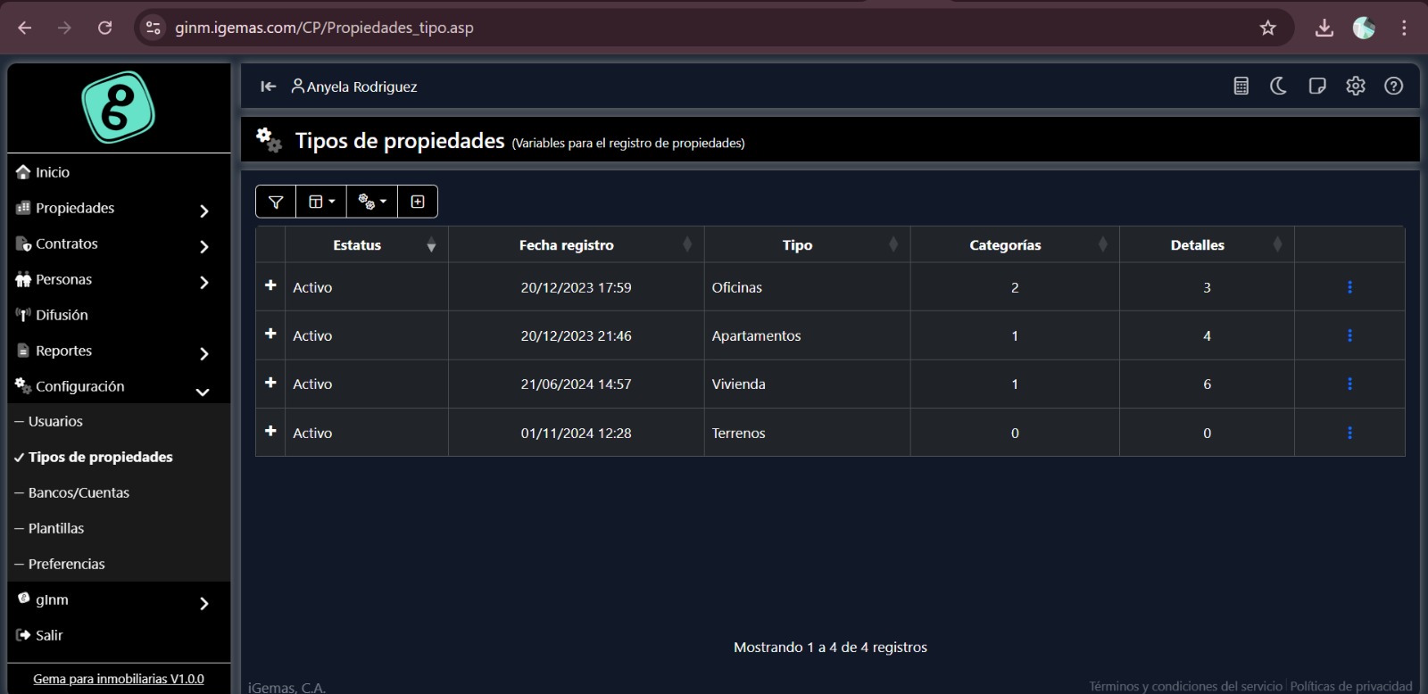
Task: Expand the Apartamentos row details
Action: point(270,334)
